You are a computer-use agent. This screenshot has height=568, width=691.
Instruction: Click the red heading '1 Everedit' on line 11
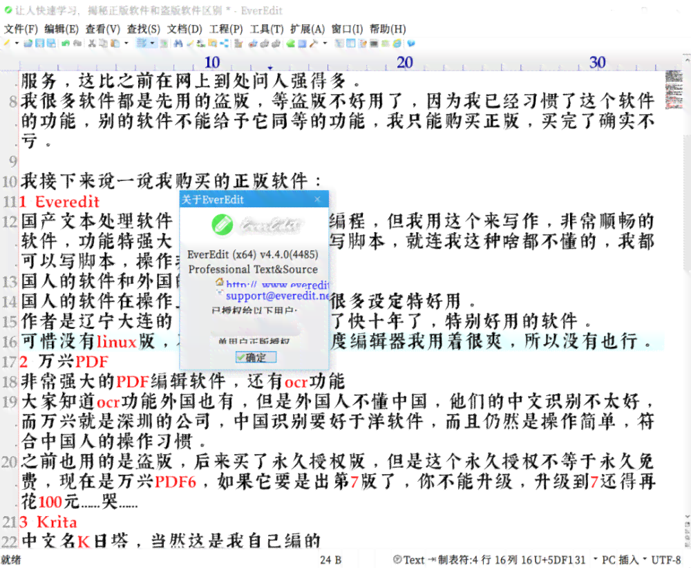point(59,202)
